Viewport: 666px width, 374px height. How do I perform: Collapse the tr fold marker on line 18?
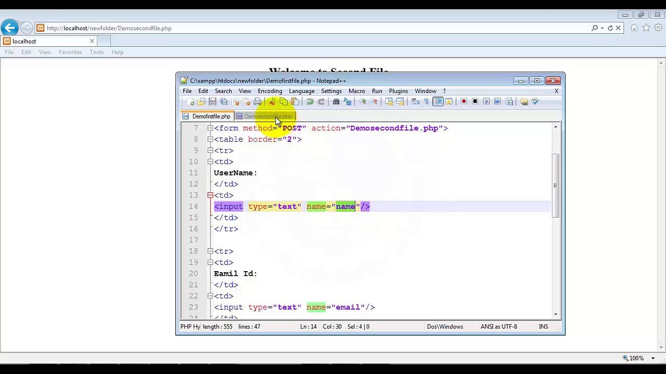(x=210, y=251)
